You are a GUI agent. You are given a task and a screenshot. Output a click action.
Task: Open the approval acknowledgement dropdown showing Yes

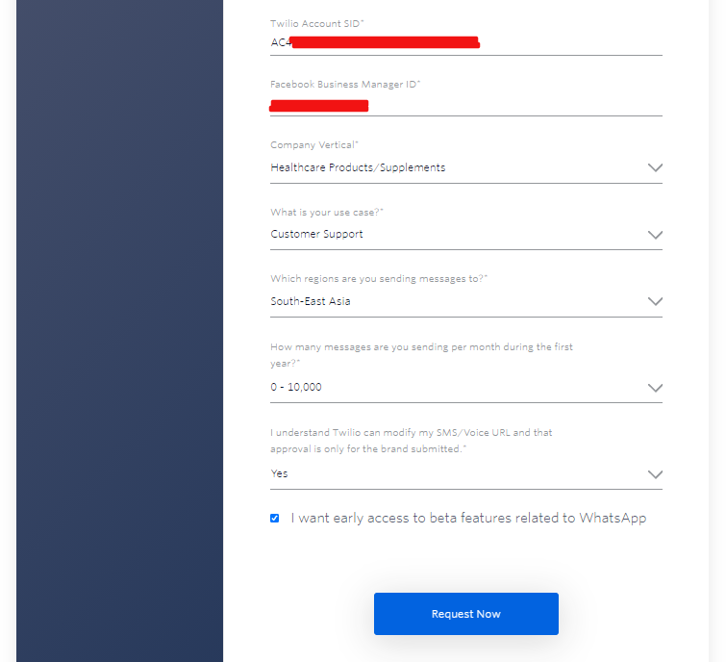click(x=452, y=473)
